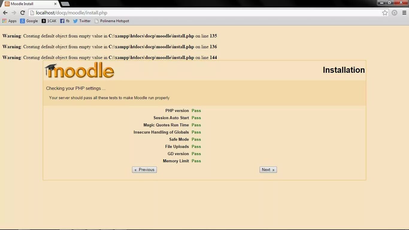Open the Google bookmark
The width and height of the screenshot is (409, 230).
29,21
